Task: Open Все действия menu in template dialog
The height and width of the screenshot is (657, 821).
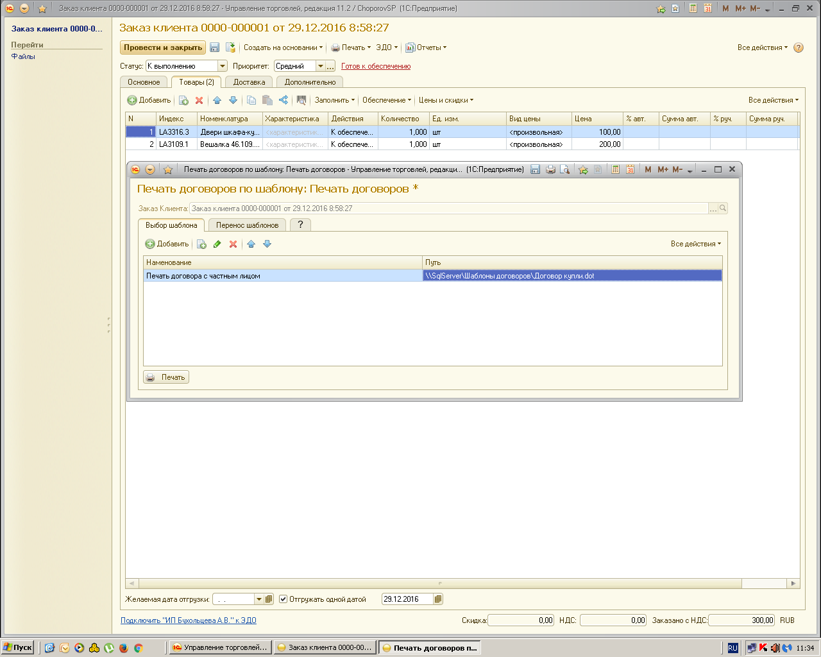Action: point(696,244)
